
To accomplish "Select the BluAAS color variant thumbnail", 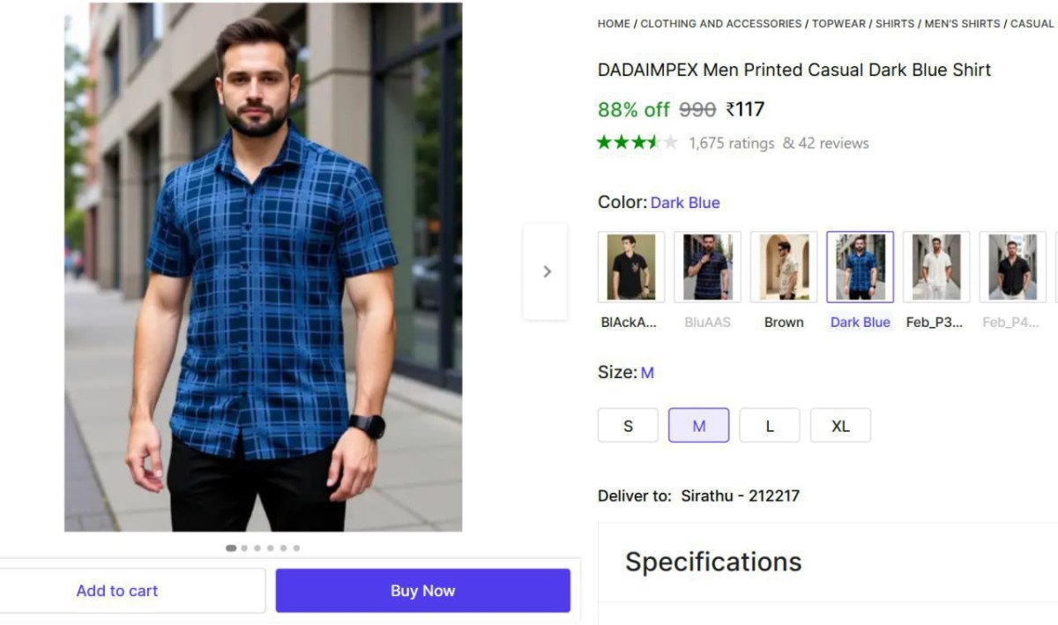I will tap(707, 267).
